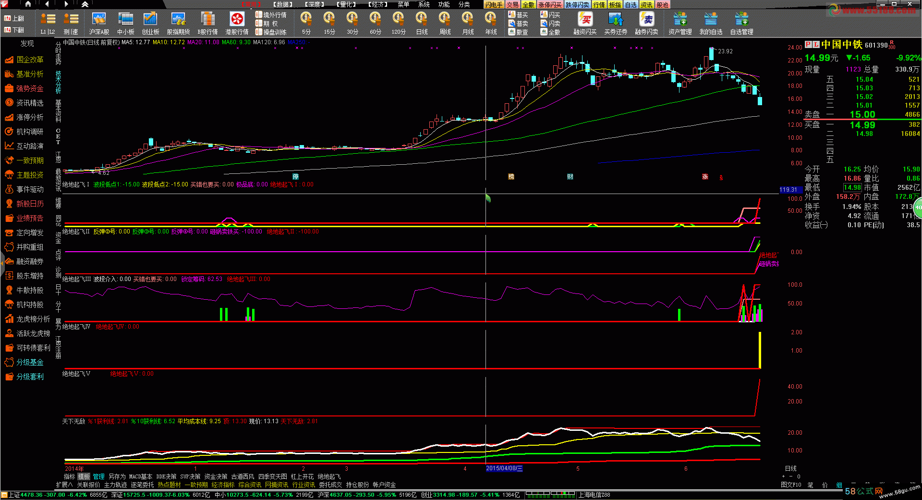
Task: Open 自选管理 watchlist management icon
Action: click(x=741, y=23)
